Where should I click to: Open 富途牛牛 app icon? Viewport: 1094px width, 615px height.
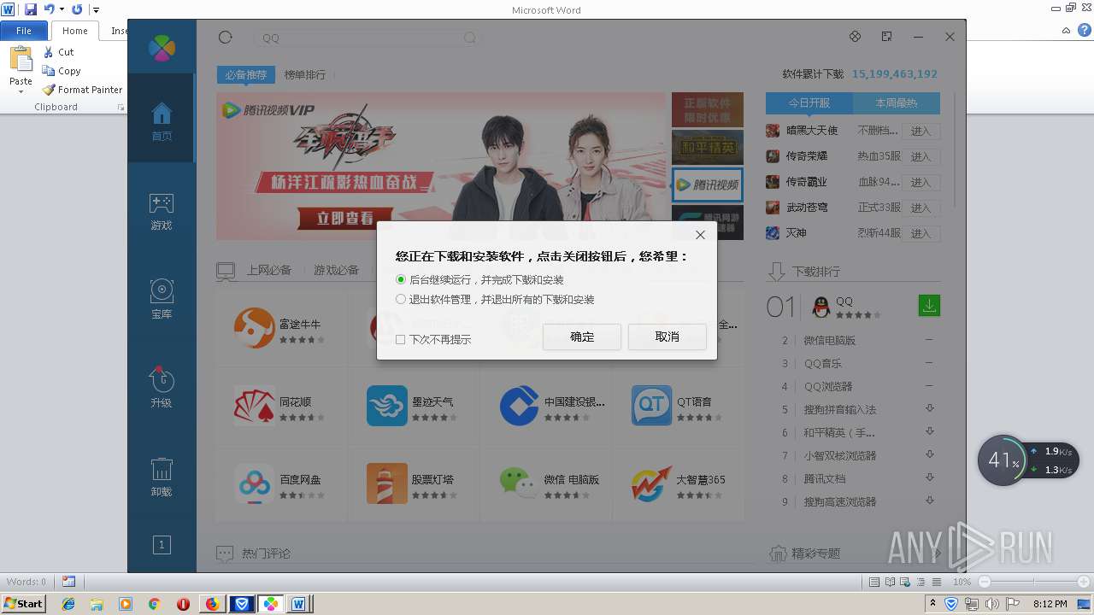click(x=254, y=328)
